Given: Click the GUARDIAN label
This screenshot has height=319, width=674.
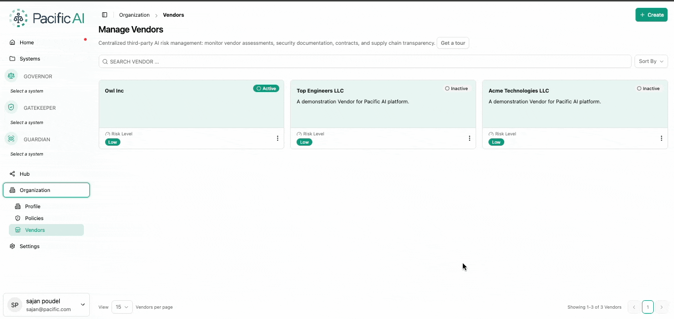Looking at the screenshot, I should pos(37,139).
